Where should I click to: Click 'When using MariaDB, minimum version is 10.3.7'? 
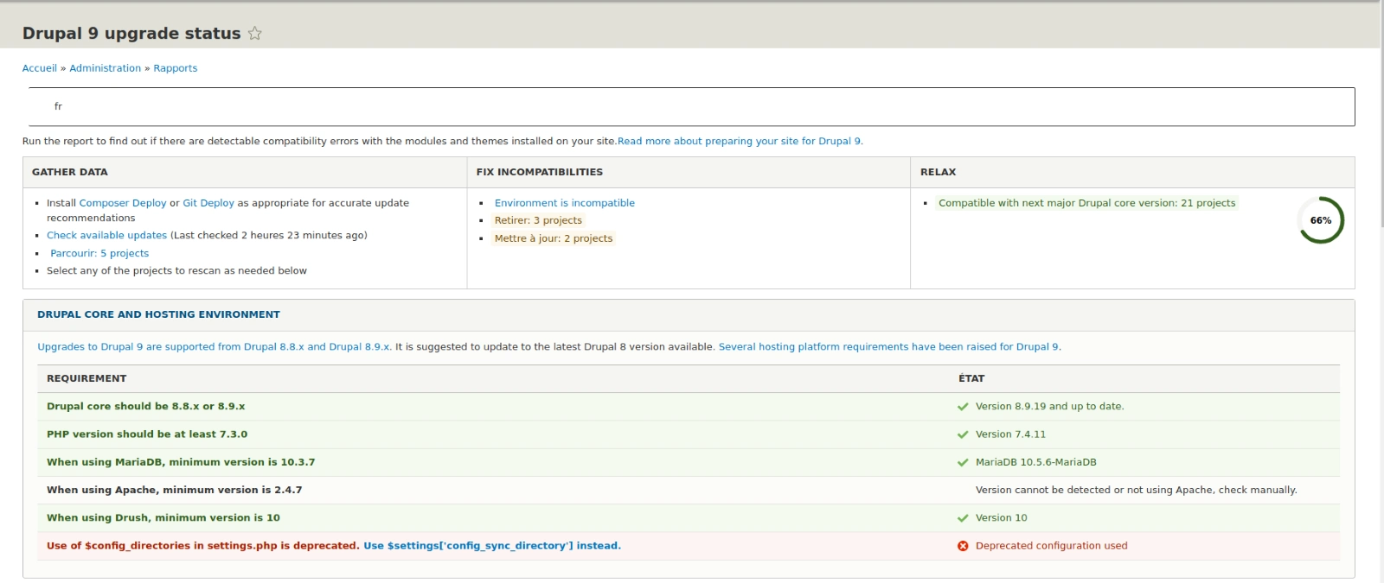pyautogui.click(x=181, y=462)
